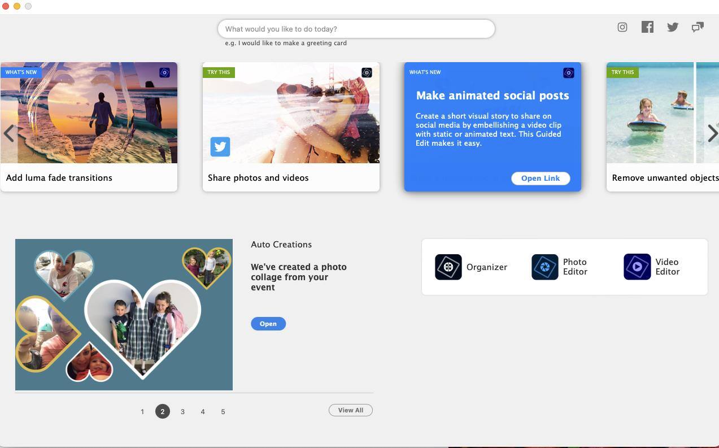Click Open Link on animated social posts

click(x=541, y=179)
